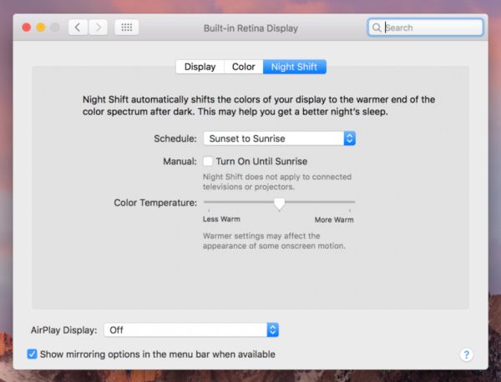
Task: Click the Color Temperature slider thumb
Action: [279, 204]
